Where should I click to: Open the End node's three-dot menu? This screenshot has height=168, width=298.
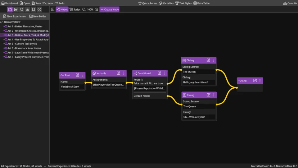coord(260,81)
